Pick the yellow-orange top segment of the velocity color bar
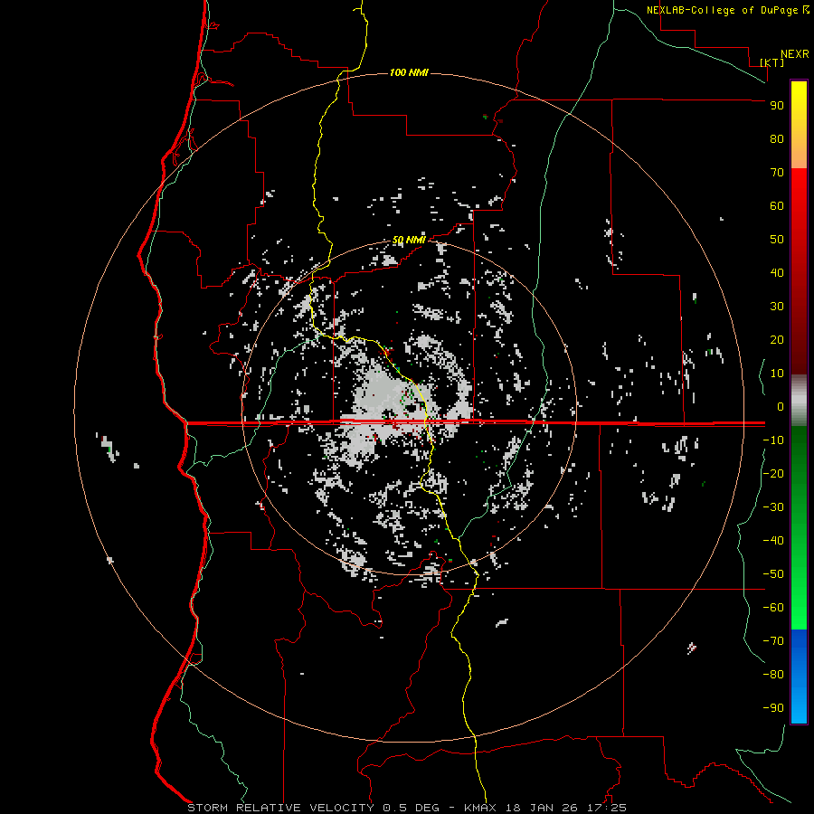The image size is (814, 814). [x=799, y=125]
